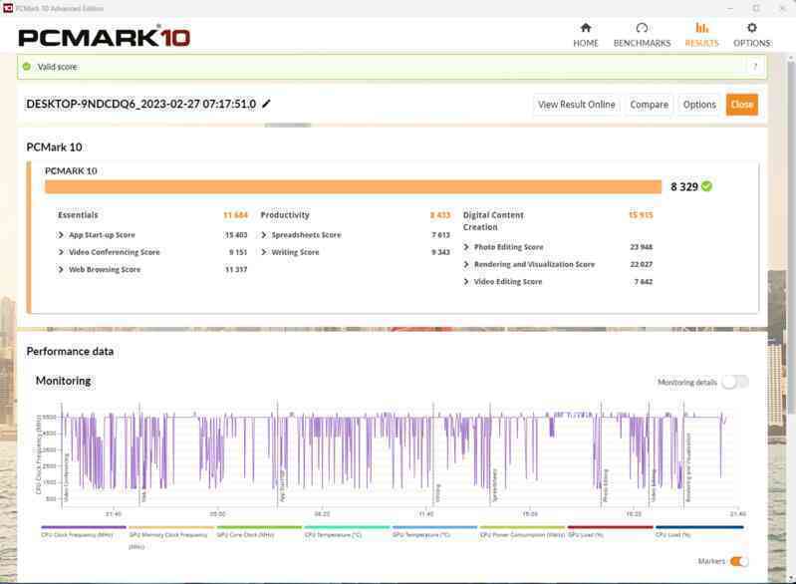Toggle GPU Temperature legend item
The height and width of the screenshot is (584, 796).
434,531
